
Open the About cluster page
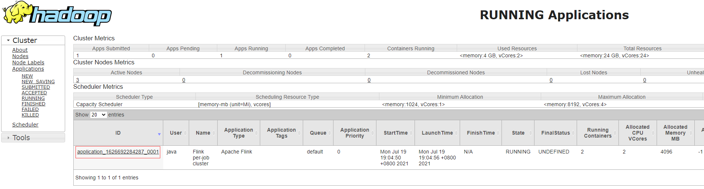click(x=20, y=50)
